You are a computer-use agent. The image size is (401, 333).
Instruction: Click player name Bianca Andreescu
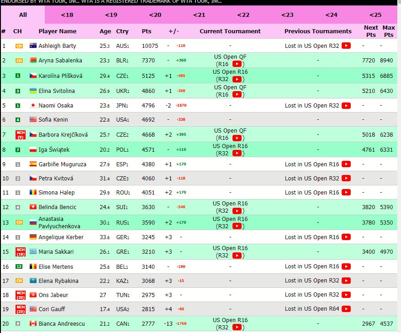tap(62, 323)
